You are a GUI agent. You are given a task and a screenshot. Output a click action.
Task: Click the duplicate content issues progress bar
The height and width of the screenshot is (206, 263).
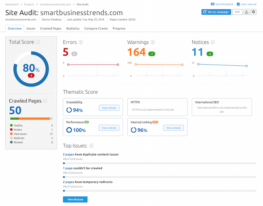[x=159, y=163]
